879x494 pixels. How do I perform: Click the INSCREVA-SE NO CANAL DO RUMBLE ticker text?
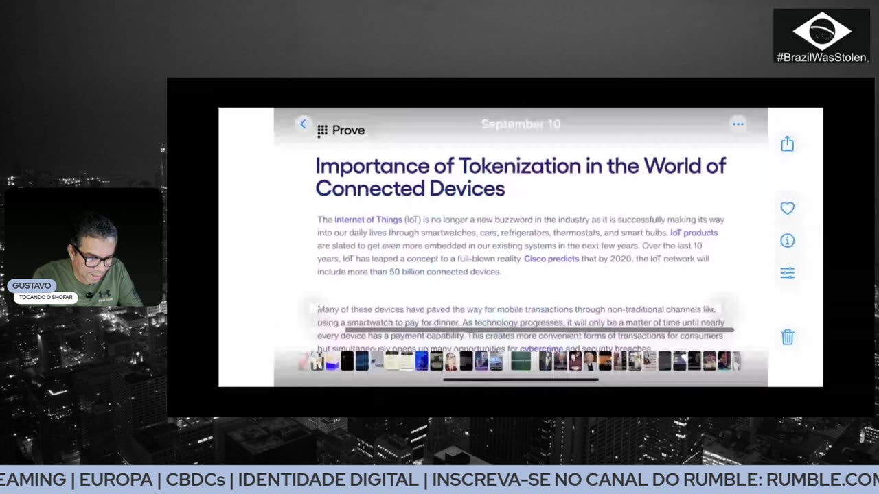596,480
